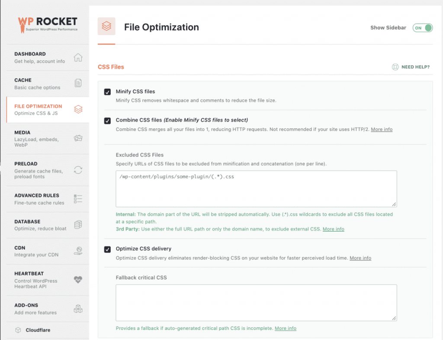
Task: Click the Excluded CSS Files resize handle
Action: [x=394, y=204]
